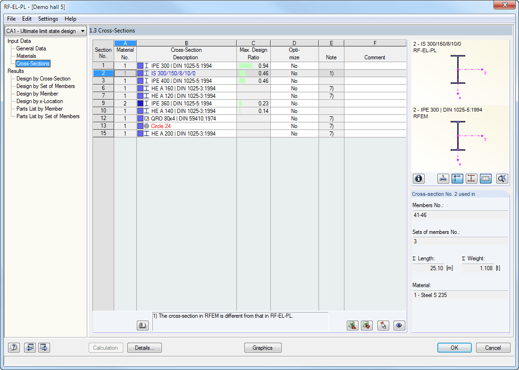Click the note 1) cell in row 2
This screenshot has height=370, width=519.
click(331, 73)
